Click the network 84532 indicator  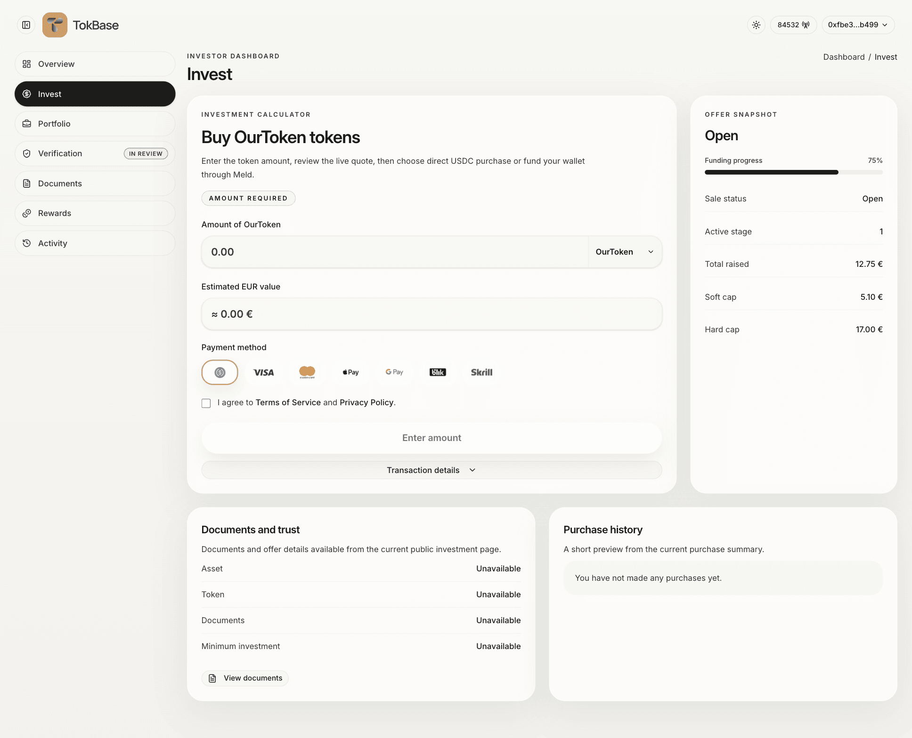pos(793,25)
